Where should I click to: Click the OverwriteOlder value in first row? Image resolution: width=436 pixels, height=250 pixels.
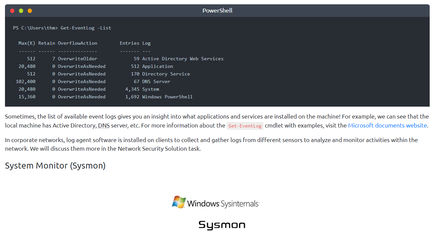tap(77, 59)
